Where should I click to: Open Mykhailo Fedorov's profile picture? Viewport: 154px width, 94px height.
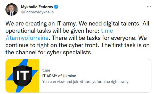12,10
